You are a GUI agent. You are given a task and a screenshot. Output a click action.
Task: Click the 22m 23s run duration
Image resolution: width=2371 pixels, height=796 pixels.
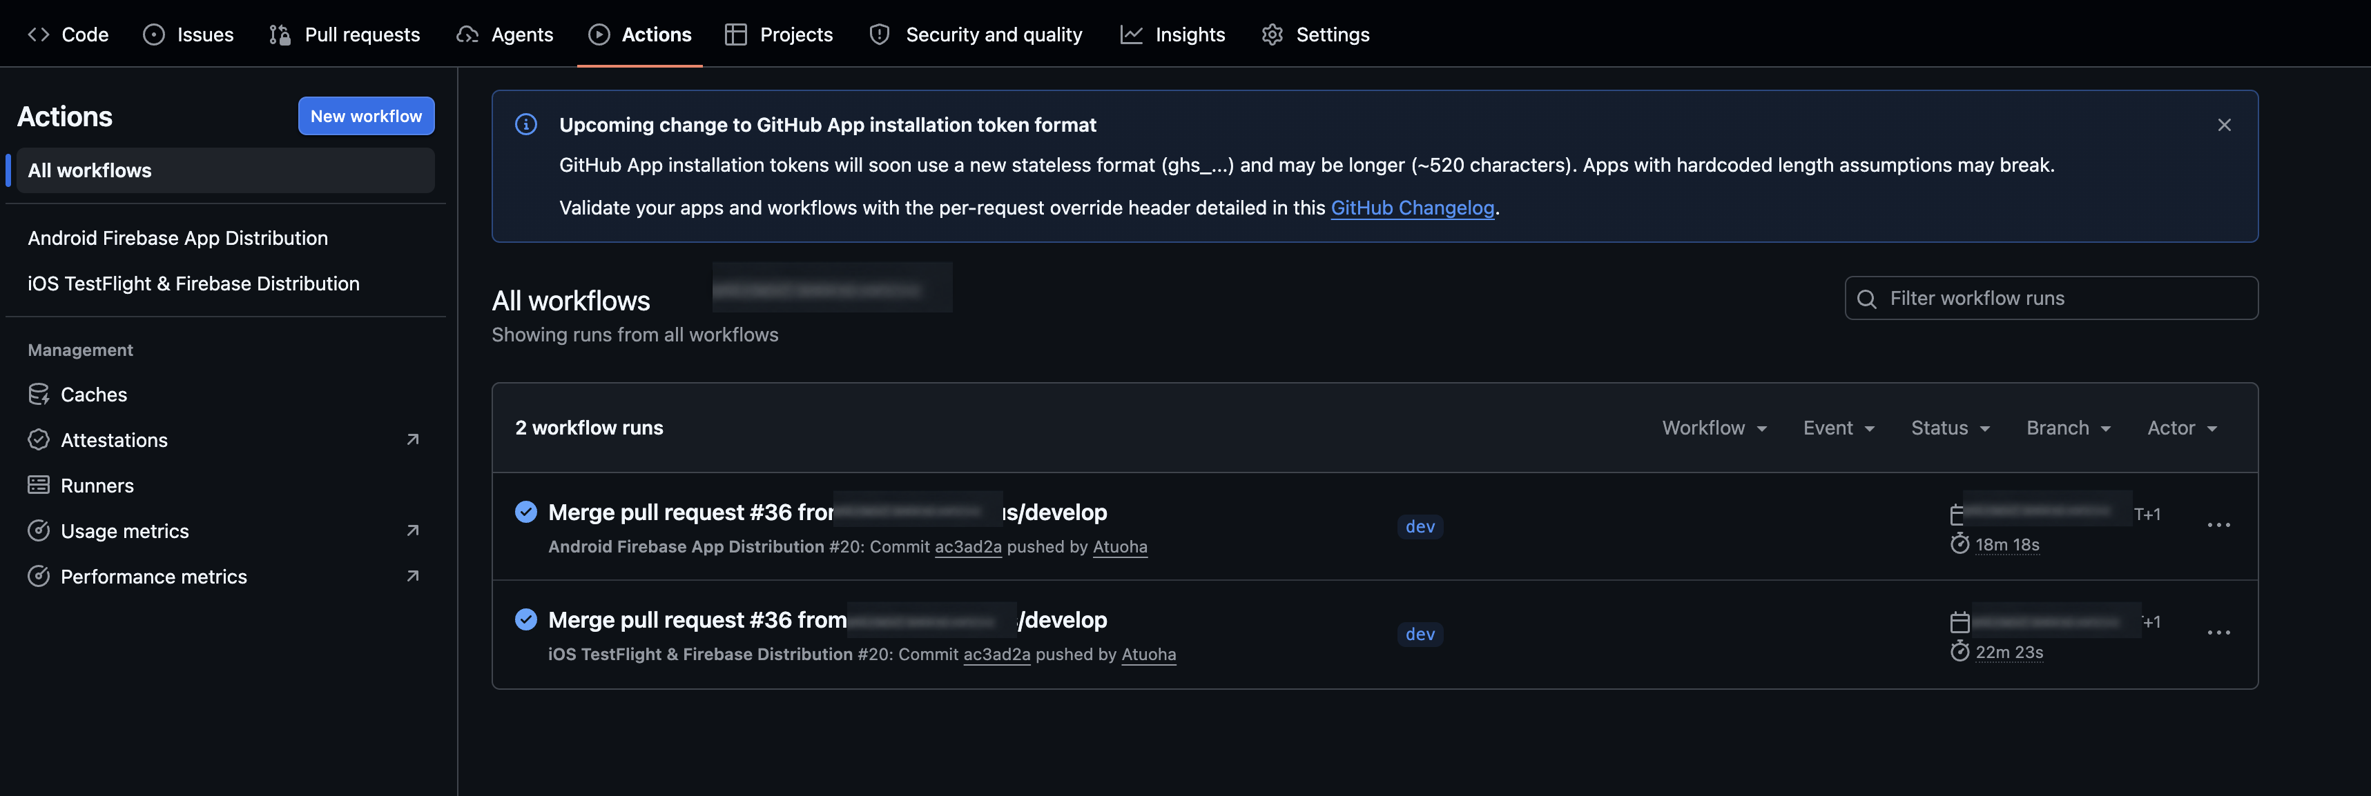(x=2009, y=653)
